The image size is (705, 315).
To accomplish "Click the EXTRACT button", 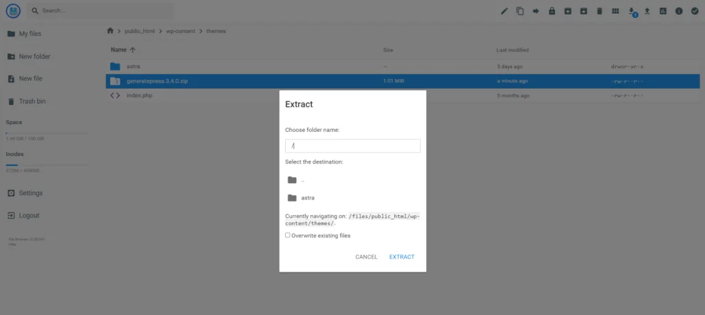I will [x=402, y=257].
